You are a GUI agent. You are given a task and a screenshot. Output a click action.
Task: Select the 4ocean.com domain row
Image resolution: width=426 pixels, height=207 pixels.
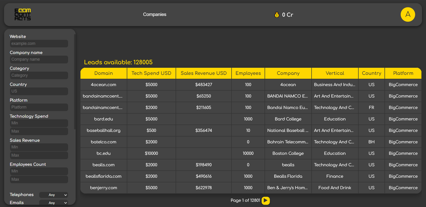pos(103,85)
